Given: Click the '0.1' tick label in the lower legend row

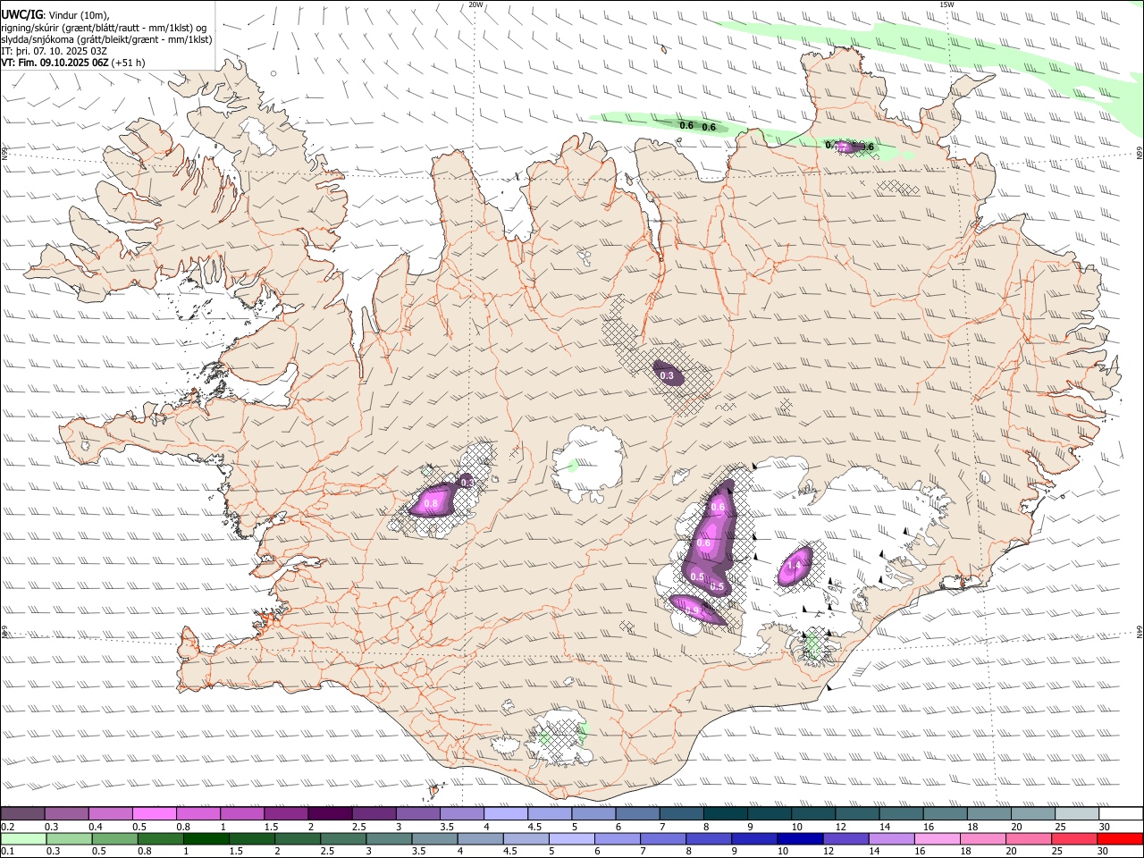Looking at the screenshot, I should point(8,852).
